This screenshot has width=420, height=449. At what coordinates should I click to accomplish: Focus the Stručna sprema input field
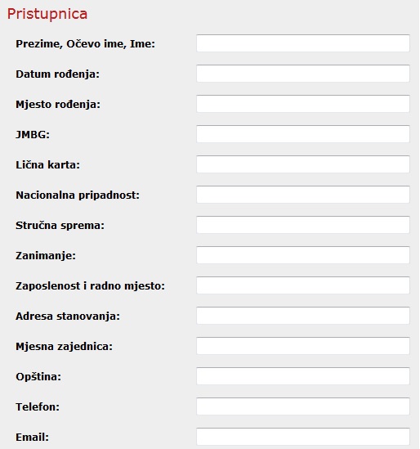point(303,225)
